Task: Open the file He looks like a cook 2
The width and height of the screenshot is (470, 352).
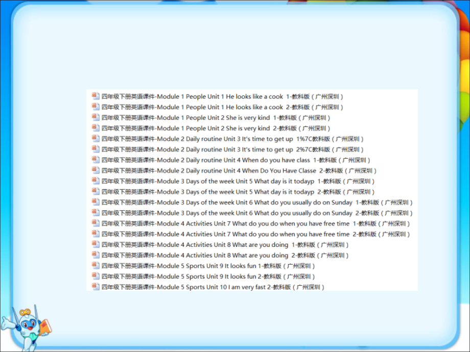Action: click(x=222, y=107)
